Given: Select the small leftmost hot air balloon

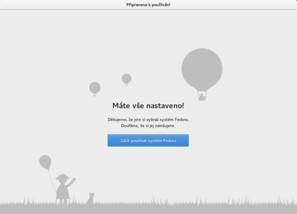Looking at the screenshot, I should (95, 88).
